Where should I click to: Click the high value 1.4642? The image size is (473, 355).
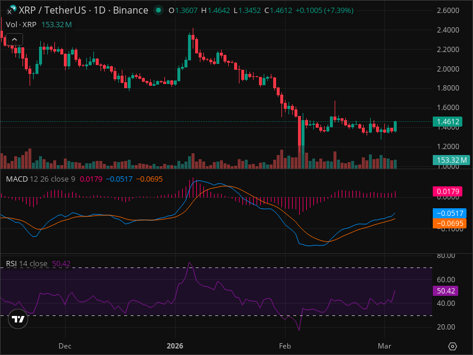[x=219, y=10]
